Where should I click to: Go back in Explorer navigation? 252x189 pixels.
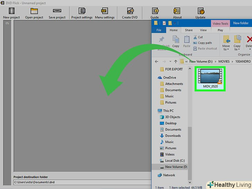pos(156,62)
